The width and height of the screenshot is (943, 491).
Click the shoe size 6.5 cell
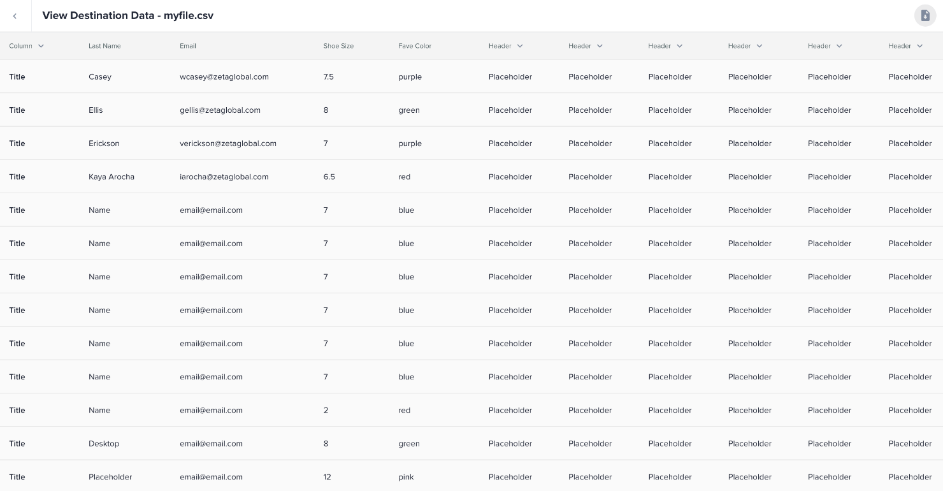[329, 177]
